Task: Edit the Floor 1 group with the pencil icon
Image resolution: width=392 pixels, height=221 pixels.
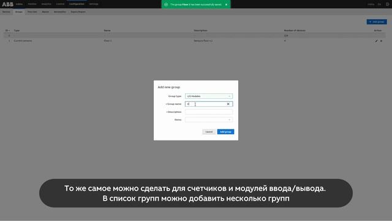Action: 376,41
